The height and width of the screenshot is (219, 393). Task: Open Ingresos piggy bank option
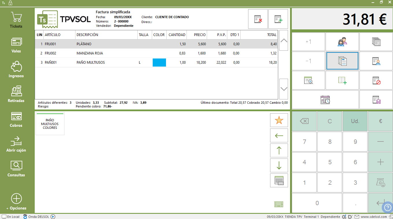click(16, 70)
